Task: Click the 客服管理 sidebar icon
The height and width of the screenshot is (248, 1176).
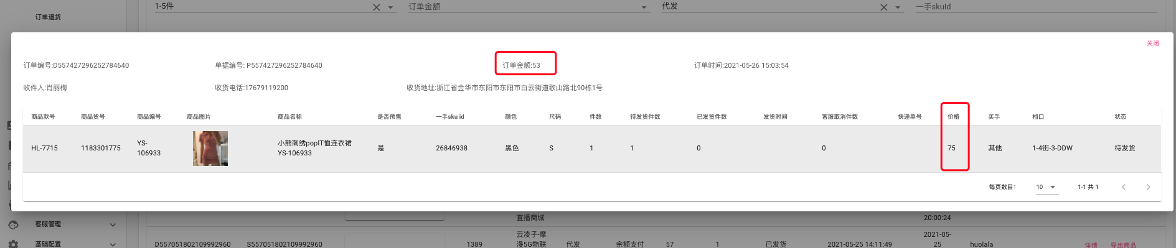Action: pos(13,224)
